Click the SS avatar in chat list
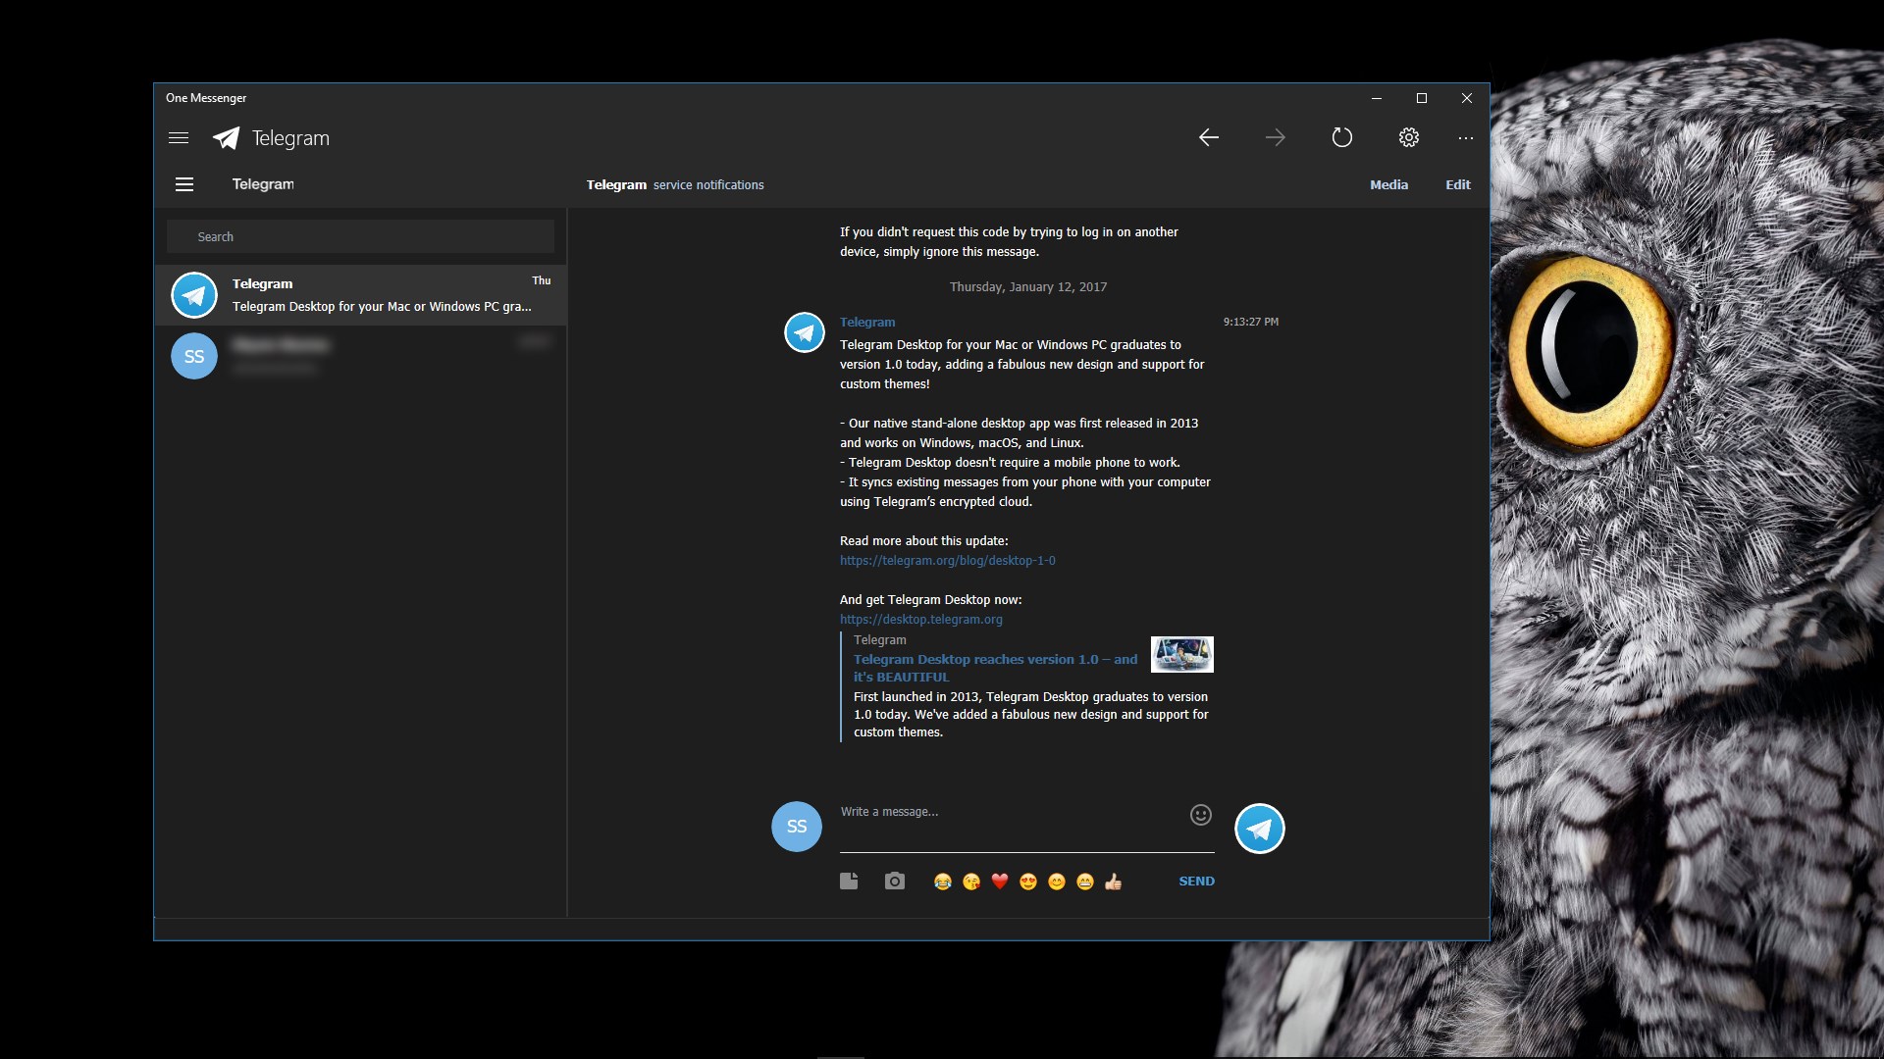Viewport: 1884px width, 1059px height. click(x=194, y=356)
